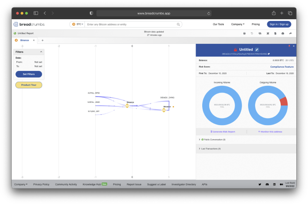Open the document export icon
Image resolution: width=308 pixels, height=204 pixels.
(275, 33)
